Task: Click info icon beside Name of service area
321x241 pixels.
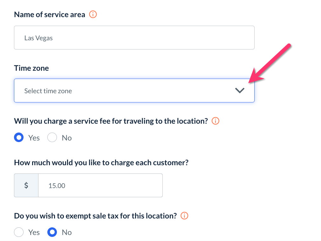Action: tap(93, 15)
